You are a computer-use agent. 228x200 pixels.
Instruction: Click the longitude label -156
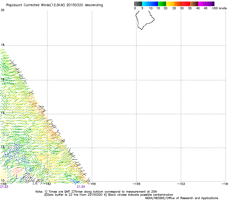tap(136, 184)
